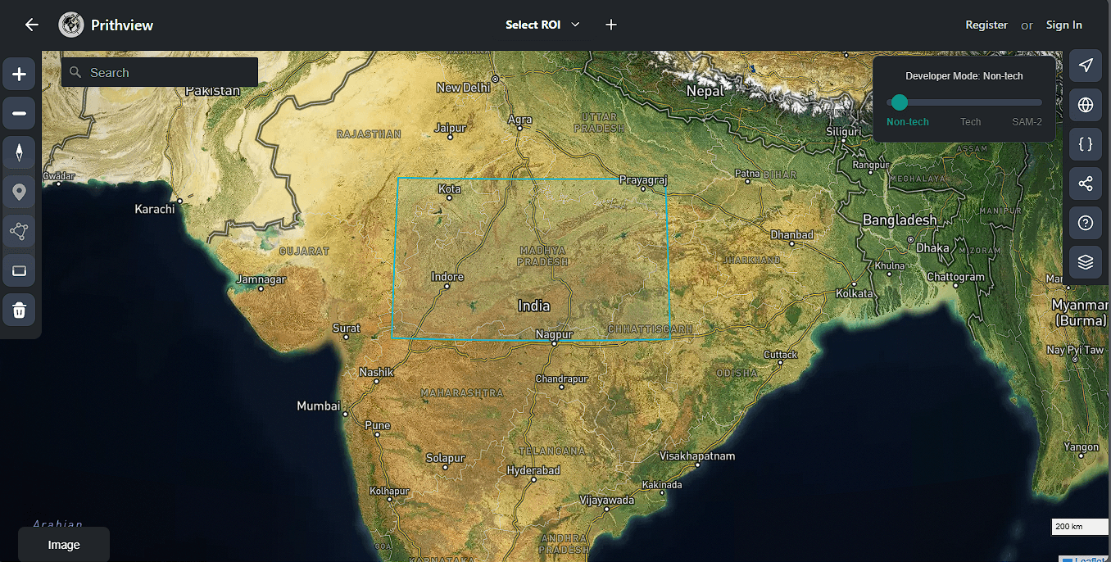Click the navigate to my location arrow
1111x562 pixels.
1086,66
